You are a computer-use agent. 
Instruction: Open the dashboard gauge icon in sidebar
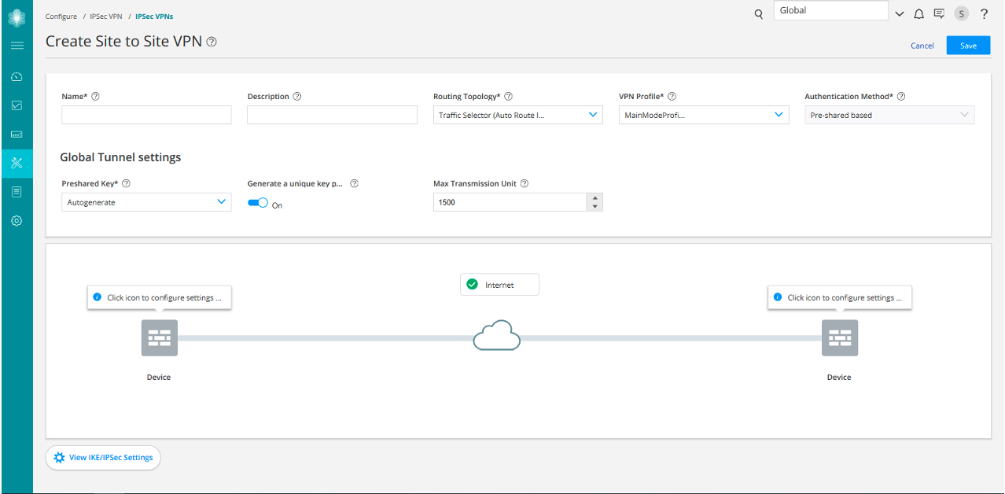tap(17, 77)
